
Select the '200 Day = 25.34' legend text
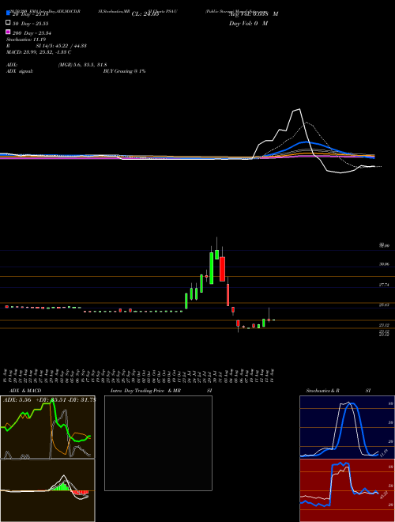(x=32, y=33)
